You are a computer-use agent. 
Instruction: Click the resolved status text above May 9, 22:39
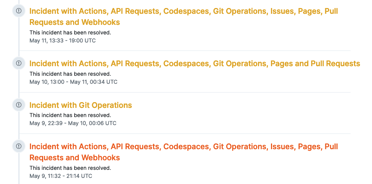pyautogui.click(x=70, y=115)
